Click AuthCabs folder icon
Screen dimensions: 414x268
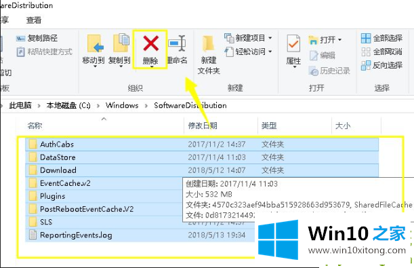[33, 145]
